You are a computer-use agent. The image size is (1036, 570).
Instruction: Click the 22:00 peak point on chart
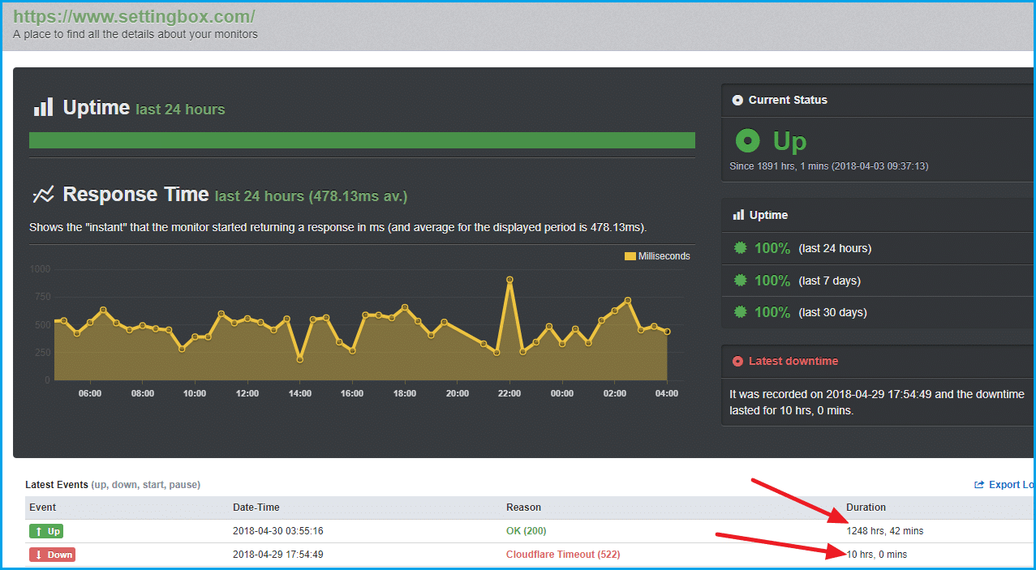click(x=509, y=280)
